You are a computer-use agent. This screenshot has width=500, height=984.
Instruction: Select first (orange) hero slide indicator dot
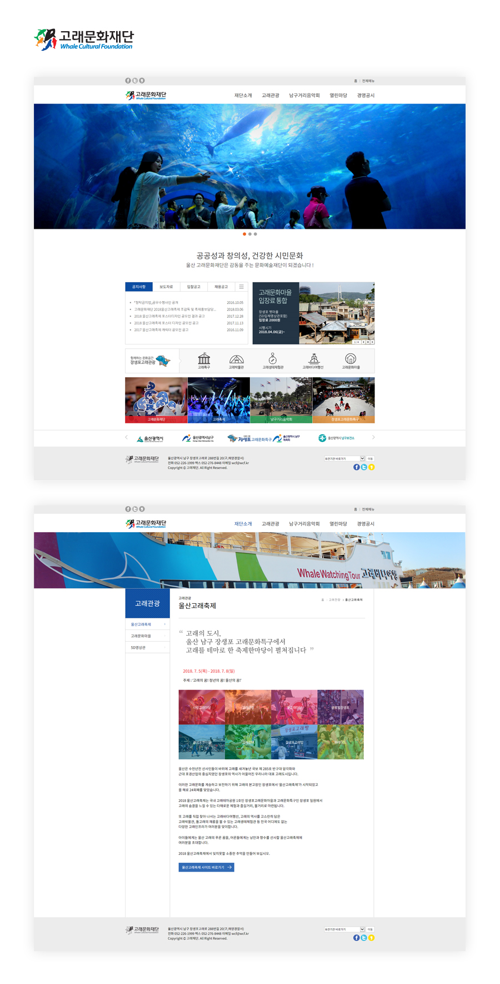pos(244,234)
